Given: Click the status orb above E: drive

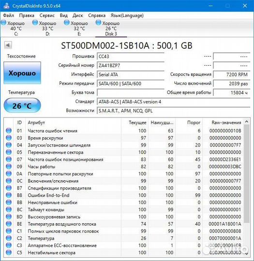Looking at the screenshot, I should pos(67,22).
